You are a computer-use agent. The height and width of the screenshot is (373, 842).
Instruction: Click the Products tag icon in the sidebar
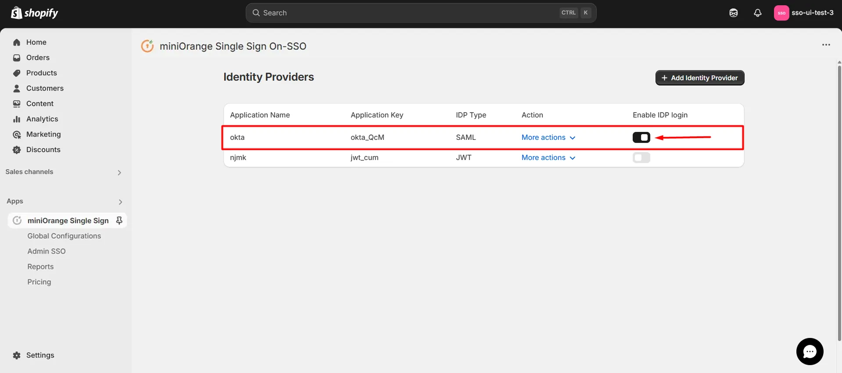[x=17, y=73]
